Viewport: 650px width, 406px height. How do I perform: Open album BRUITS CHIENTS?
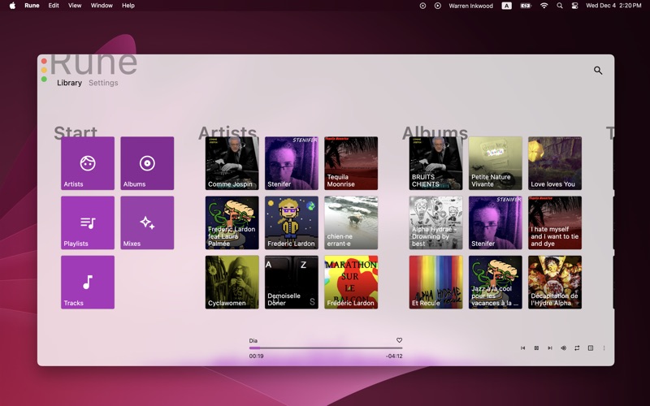click(435, 163)
